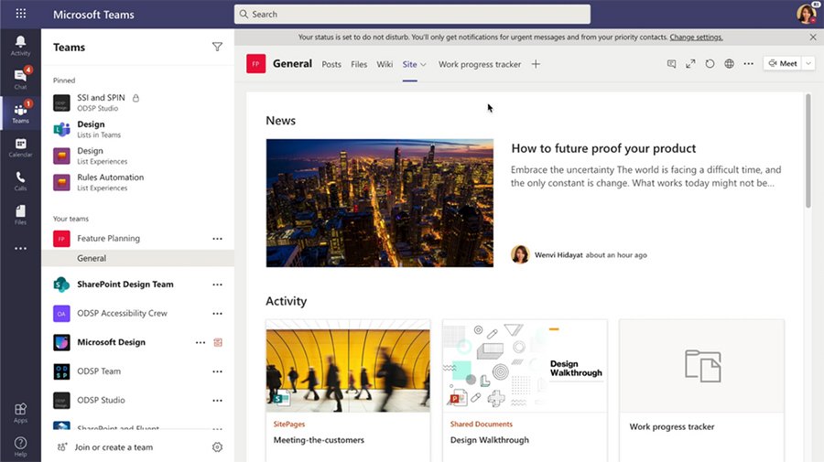Select the ODSP Studio team

click(x=101, y=400)
